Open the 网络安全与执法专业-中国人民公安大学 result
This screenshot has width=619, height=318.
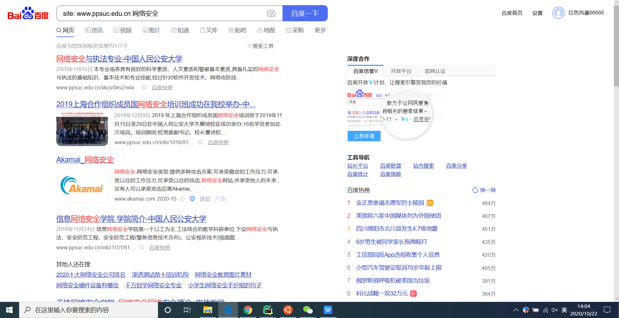point(119,59)
